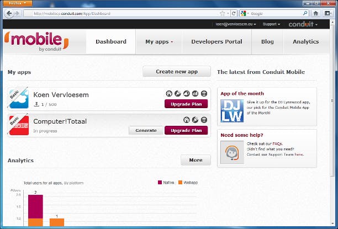The width and height of the screenshot is (338, 229).
Task: Click the Google search engine icon
Action: [x=243, y=13]
